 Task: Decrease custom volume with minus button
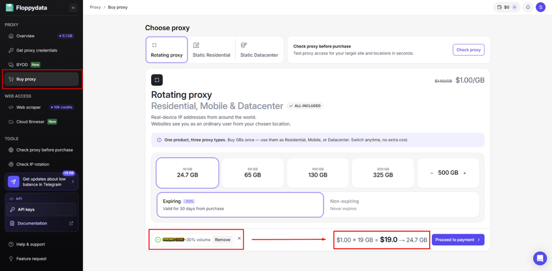432,173
